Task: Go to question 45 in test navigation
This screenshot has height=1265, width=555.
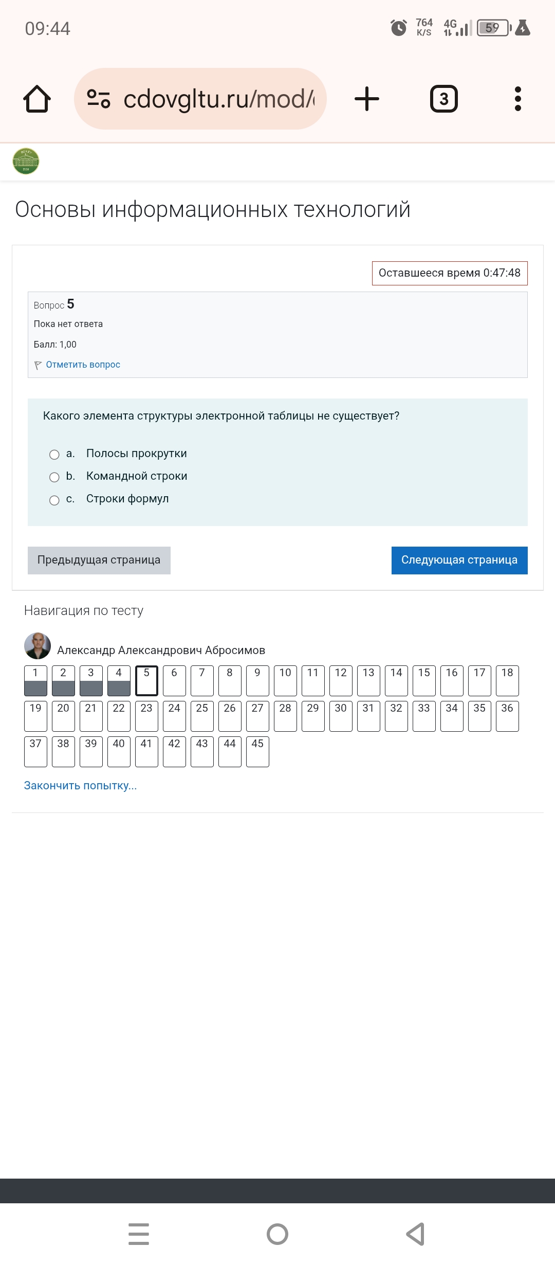Action: click(x=257, y=752)
